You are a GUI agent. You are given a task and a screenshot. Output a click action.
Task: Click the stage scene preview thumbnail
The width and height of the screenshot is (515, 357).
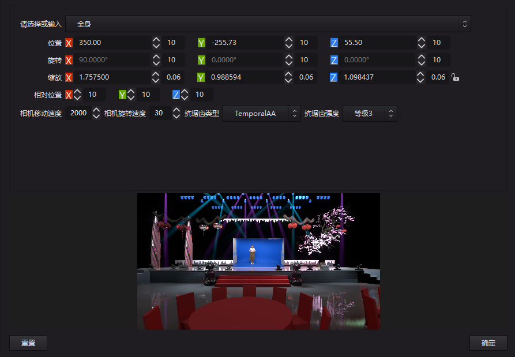[x=258, y=261]
